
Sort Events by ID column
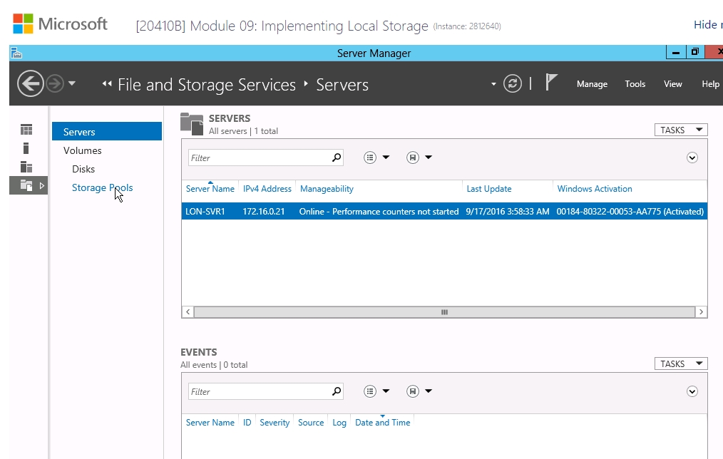click(x=247, y=422)
